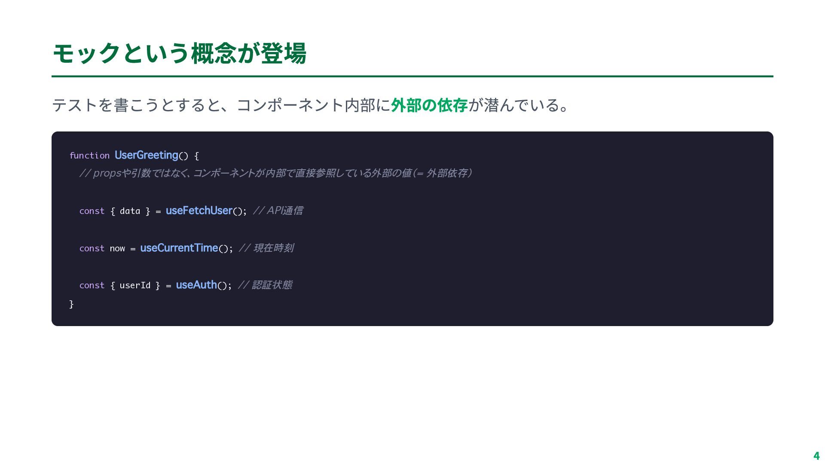Click the green highlighted text 外部の依存

(429, 105)
